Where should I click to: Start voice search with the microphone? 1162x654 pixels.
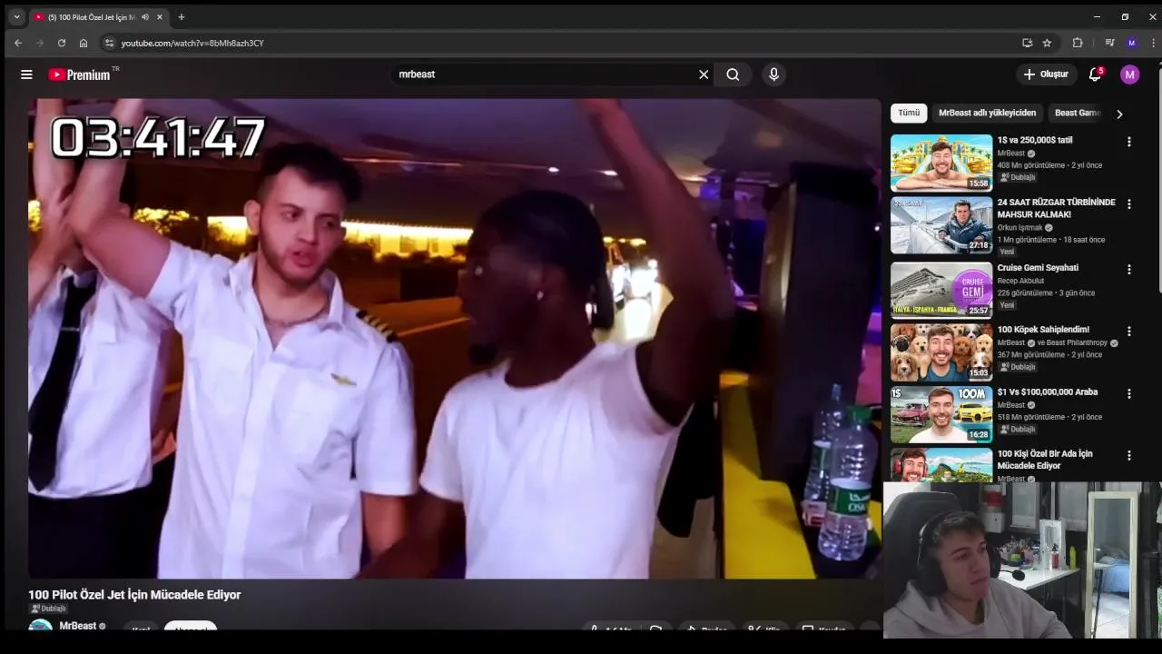pos(773,74)
